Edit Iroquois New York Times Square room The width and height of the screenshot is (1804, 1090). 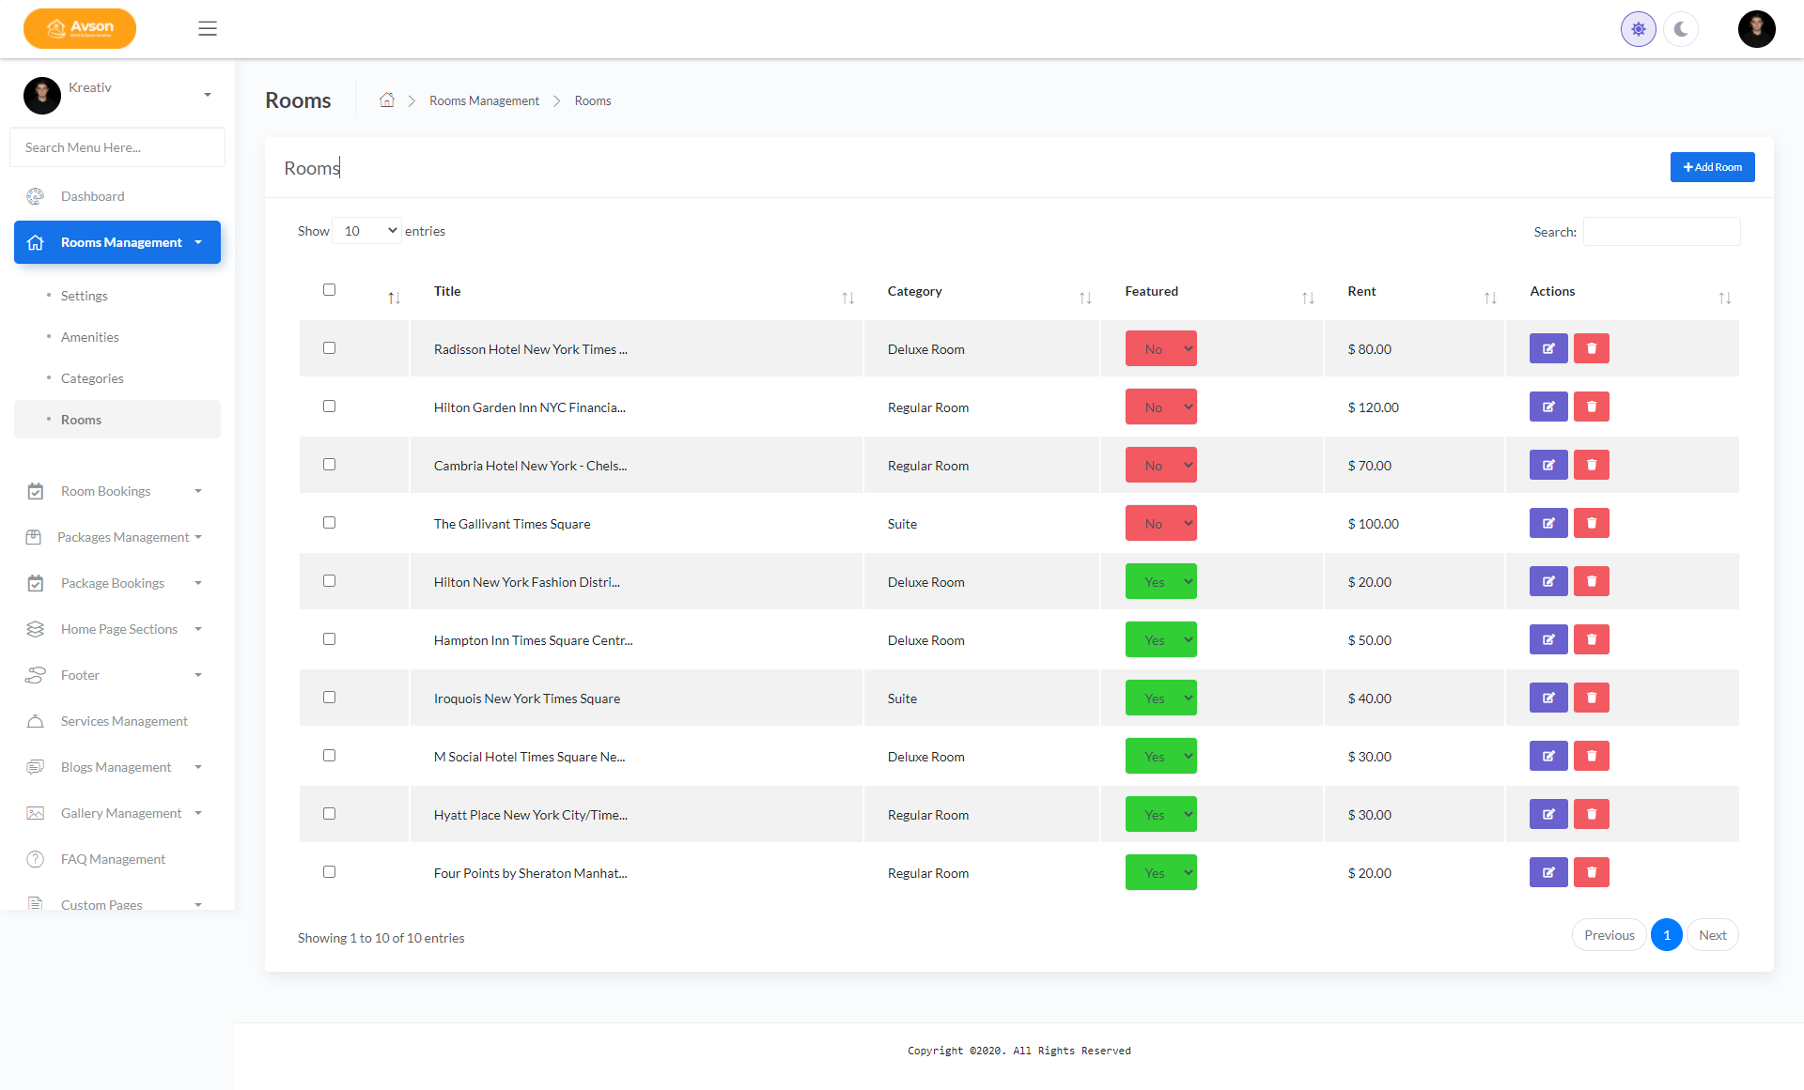[1547, 698]
